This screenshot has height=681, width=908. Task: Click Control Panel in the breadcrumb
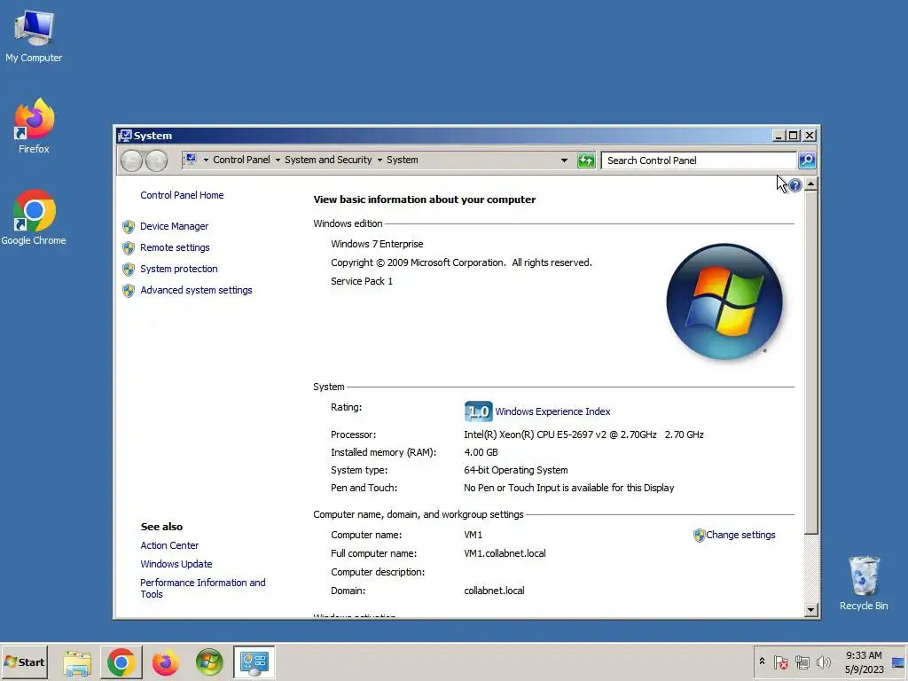[241, 160]
